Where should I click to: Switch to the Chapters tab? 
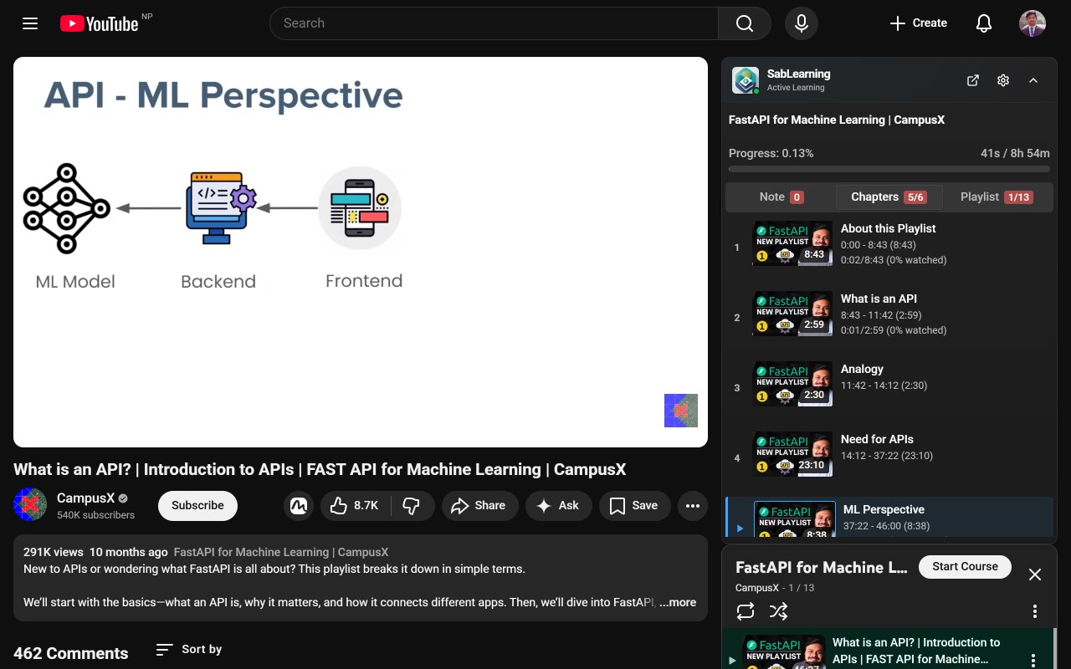point(889,197)
